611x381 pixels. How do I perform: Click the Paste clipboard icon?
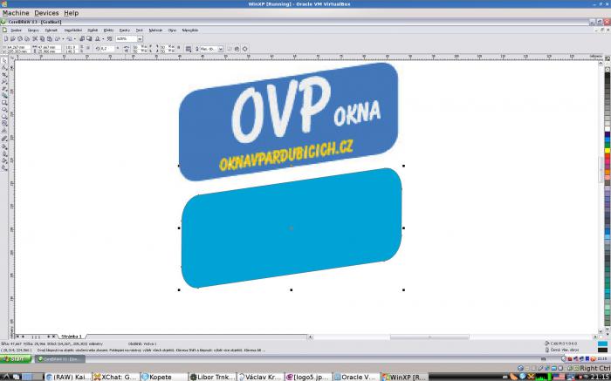[49, 39]
